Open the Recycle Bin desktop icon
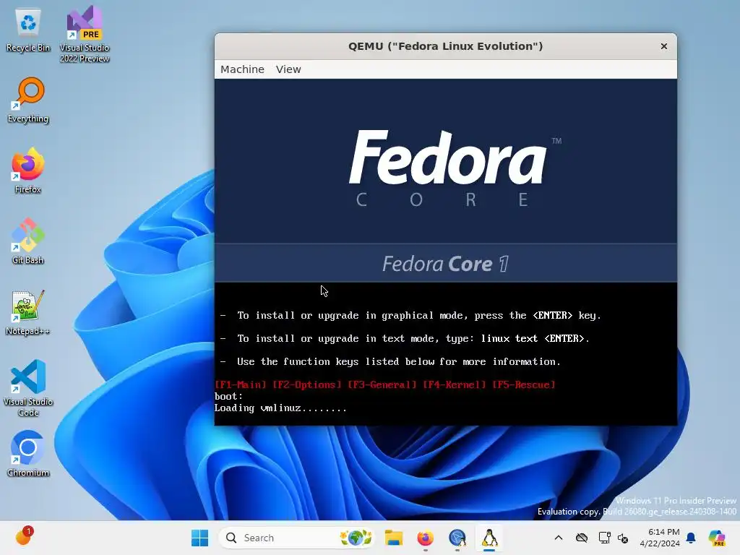The height and width of the screenshot is (555, 740). point(28,30)
